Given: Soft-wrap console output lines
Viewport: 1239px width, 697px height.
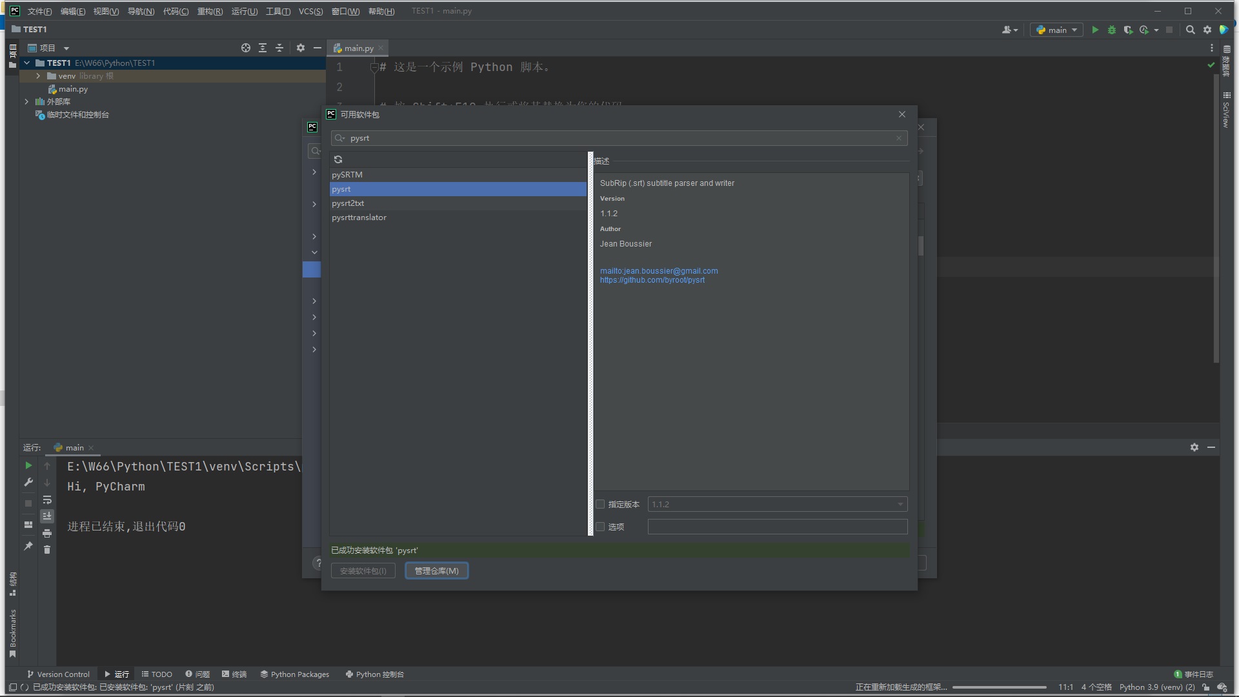Looking at the screenshot, I should coord(47,500).
